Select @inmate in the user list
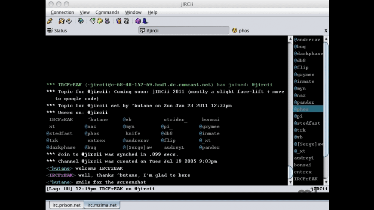Viewport: 374px width, 210px height. pyautogui.click(x=308, y=81)
